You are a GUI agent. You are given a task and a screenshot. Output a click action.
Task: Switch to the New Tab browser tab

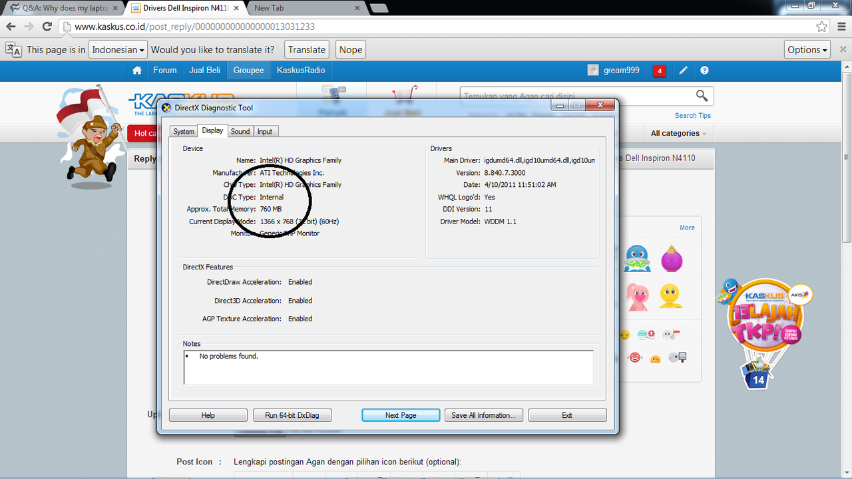tap(306, 8)
